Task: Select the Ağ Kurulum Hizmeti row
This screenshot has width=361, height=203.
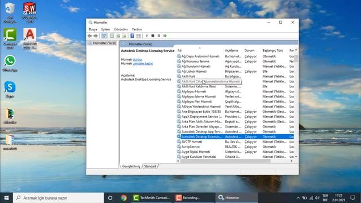Action: tap(235, 67)
